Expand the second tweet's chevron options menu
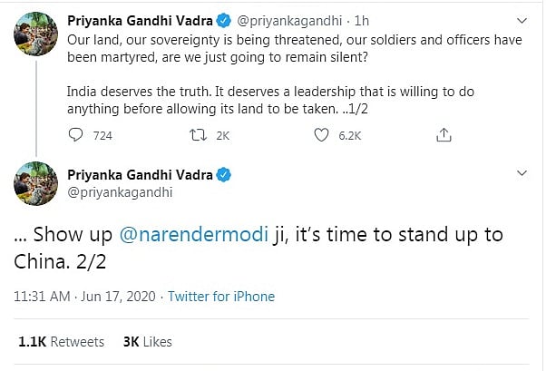 [522, 172]
